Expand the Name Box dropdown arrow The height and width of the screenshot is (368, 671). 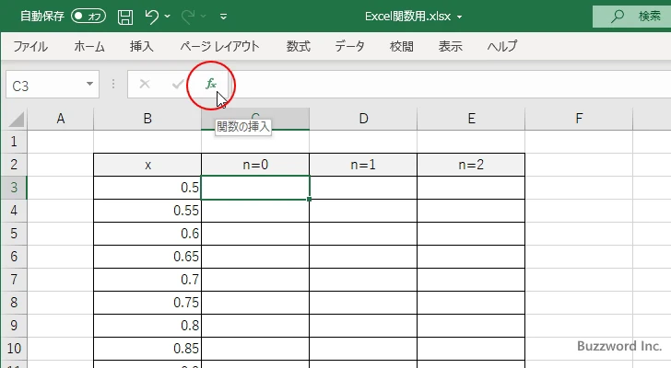click(89, 84)
